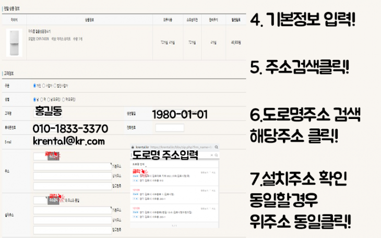
Task: Click the empty 전화번호 input field
Action: coord(170,128)
